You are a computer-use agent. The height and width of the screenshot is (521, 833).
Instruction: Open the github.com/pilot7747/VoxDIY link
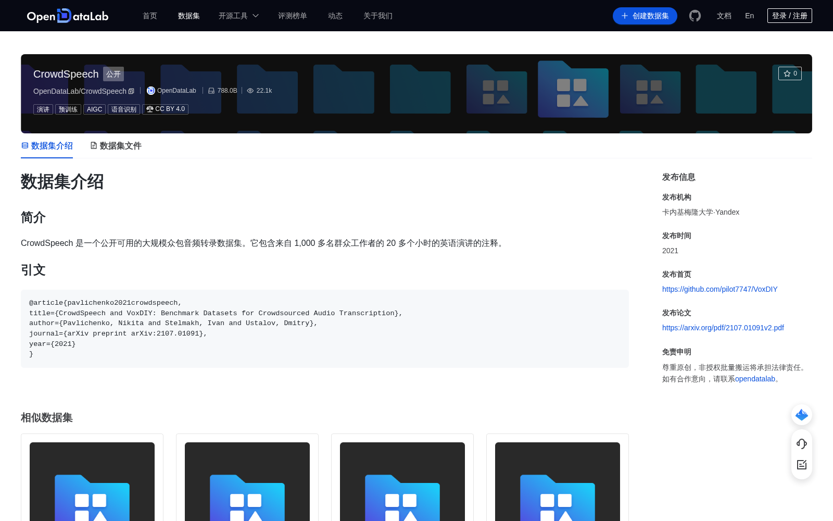[x=720, y=289]
